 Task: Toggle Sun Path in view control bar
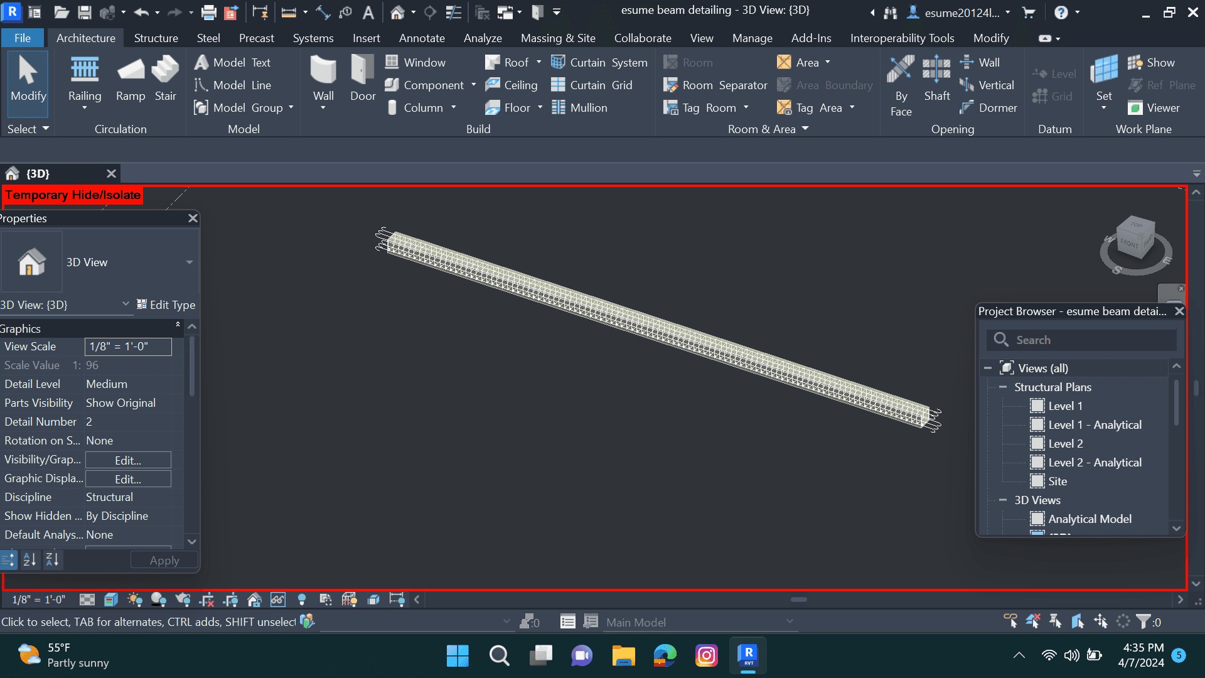(134, 600)
